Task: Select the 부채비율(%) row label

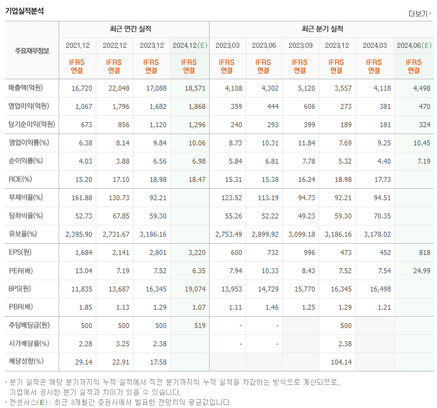Action: (26, 197)
